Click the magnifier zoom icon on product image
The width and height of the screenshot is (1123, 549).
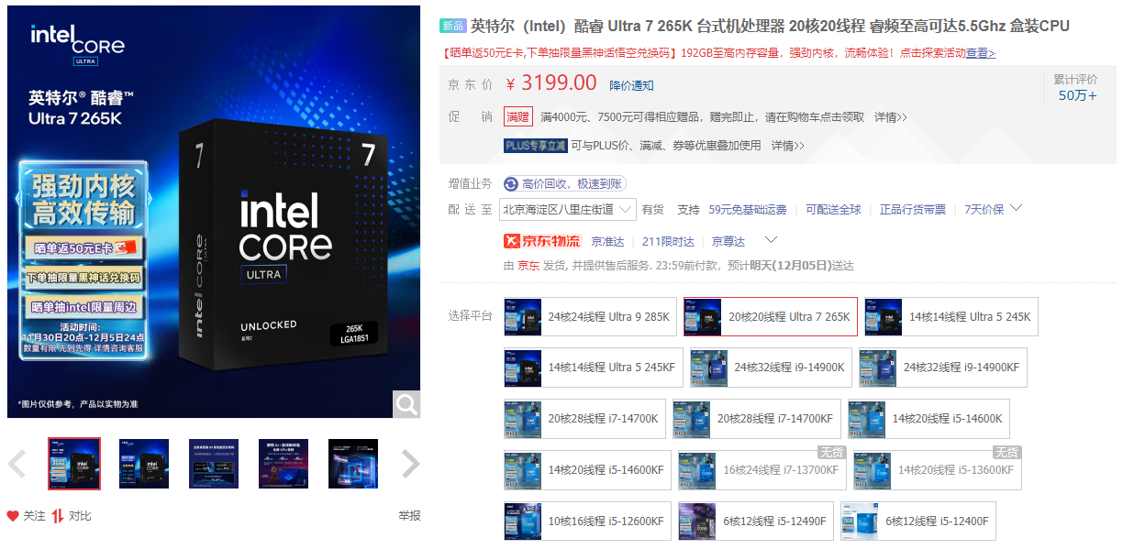[406, 403]
